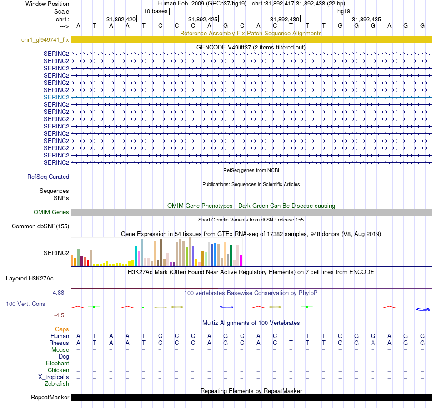
Task: Click the X_tropicalis species label
Action: [x=54, y=377]
